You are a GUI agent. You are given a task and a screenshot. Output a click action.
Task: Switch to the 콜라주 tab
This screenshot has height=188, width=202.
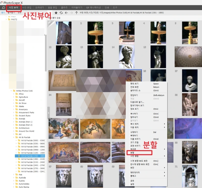64,8
